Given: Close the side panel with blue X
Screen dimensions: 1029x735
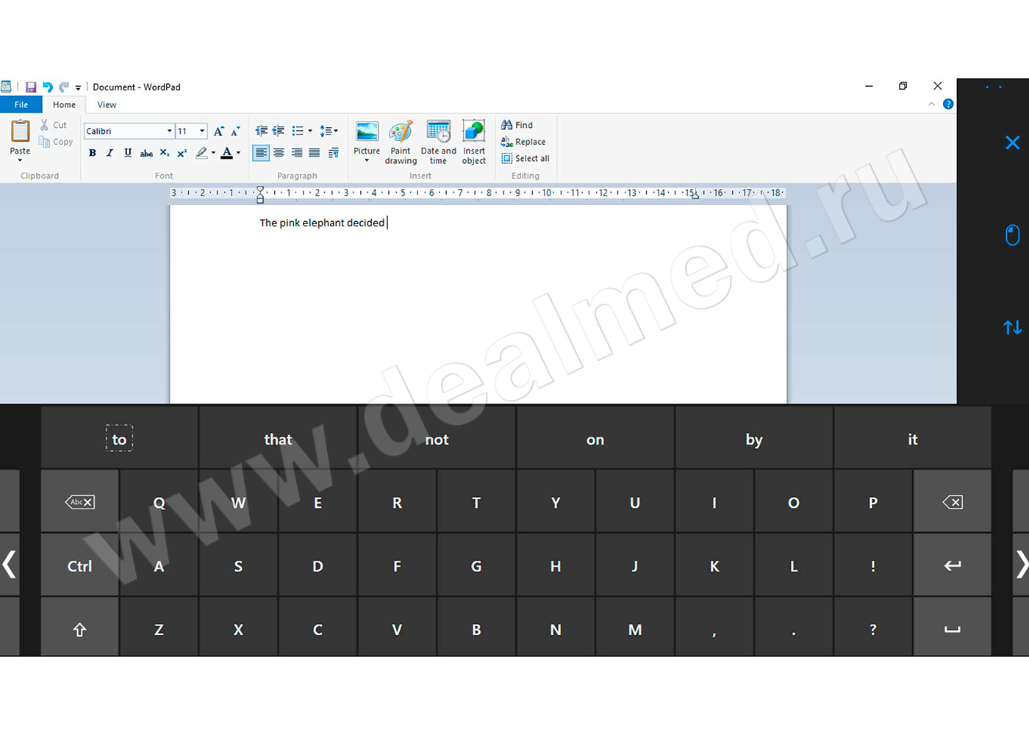Looking at the screenshot, I should click(1012, 143).
